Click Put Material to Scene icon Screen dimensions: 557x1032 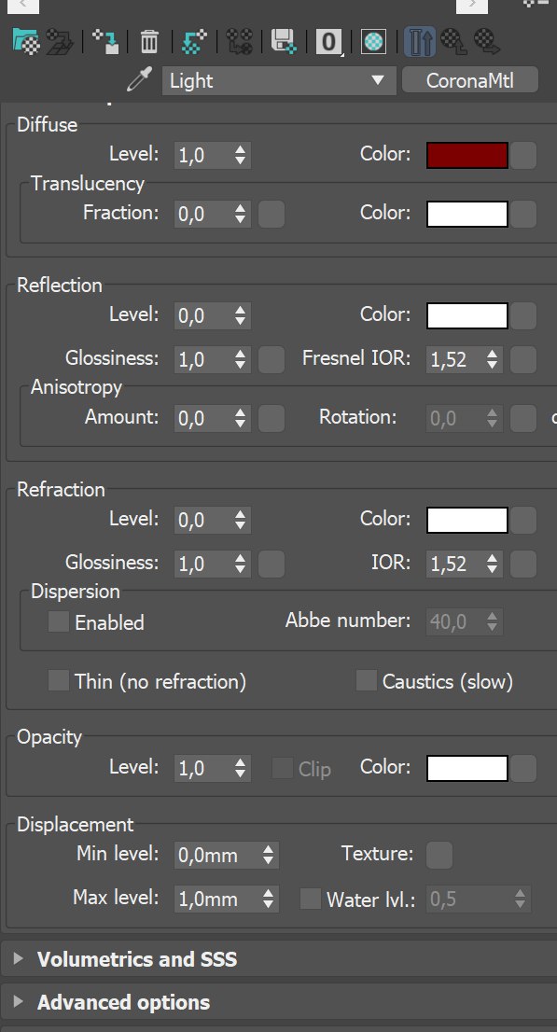61,42
